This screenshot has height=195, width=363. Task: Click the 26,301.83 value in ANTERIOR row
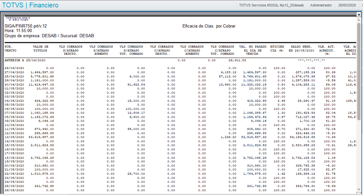237,60
